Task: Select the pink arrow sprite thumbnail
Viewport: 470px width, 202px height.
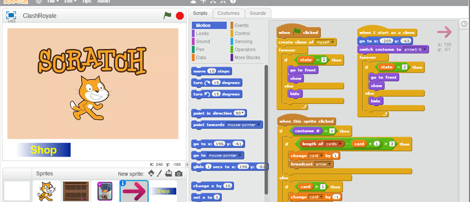Action: point(134,192)
